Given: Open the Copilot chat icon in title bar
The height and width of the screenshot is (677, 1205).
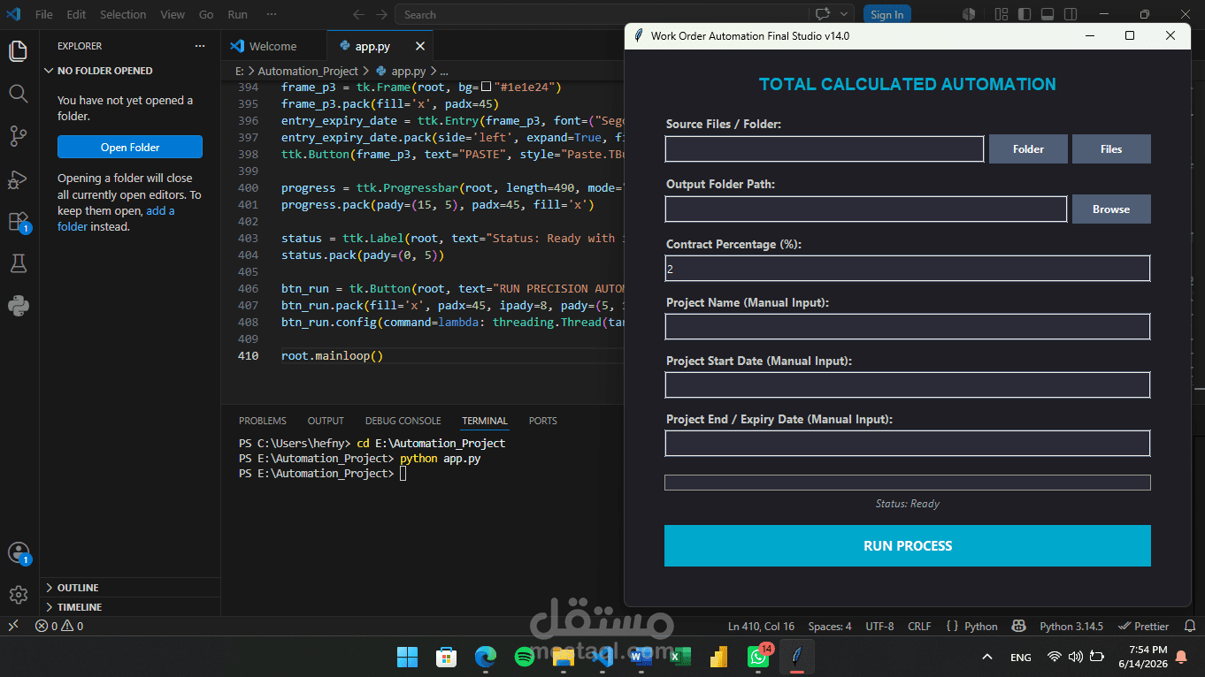Looking at the screenshot, I should point(823,14).
